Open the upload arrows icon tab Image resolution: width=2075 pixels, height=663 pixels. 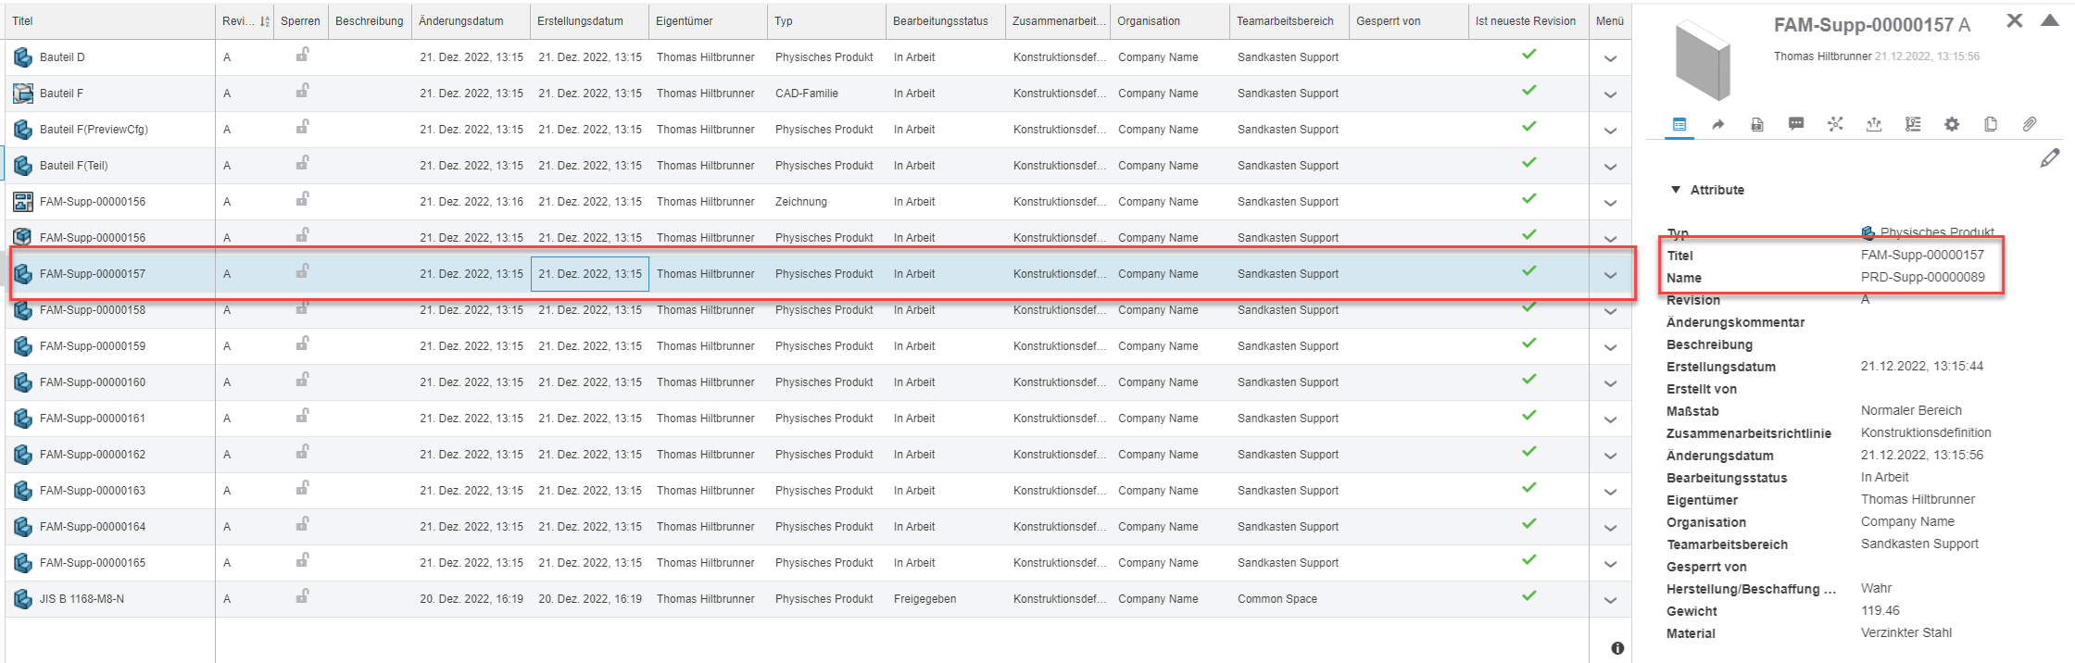pos(1874,124)
